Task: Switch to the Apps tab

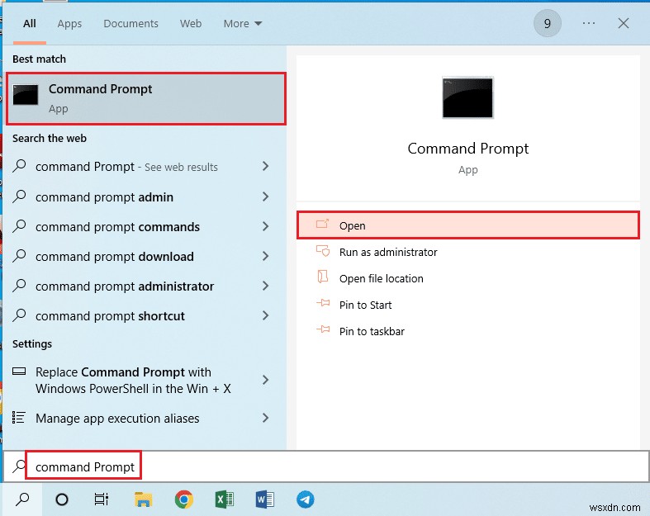Action: coord(69,24)
